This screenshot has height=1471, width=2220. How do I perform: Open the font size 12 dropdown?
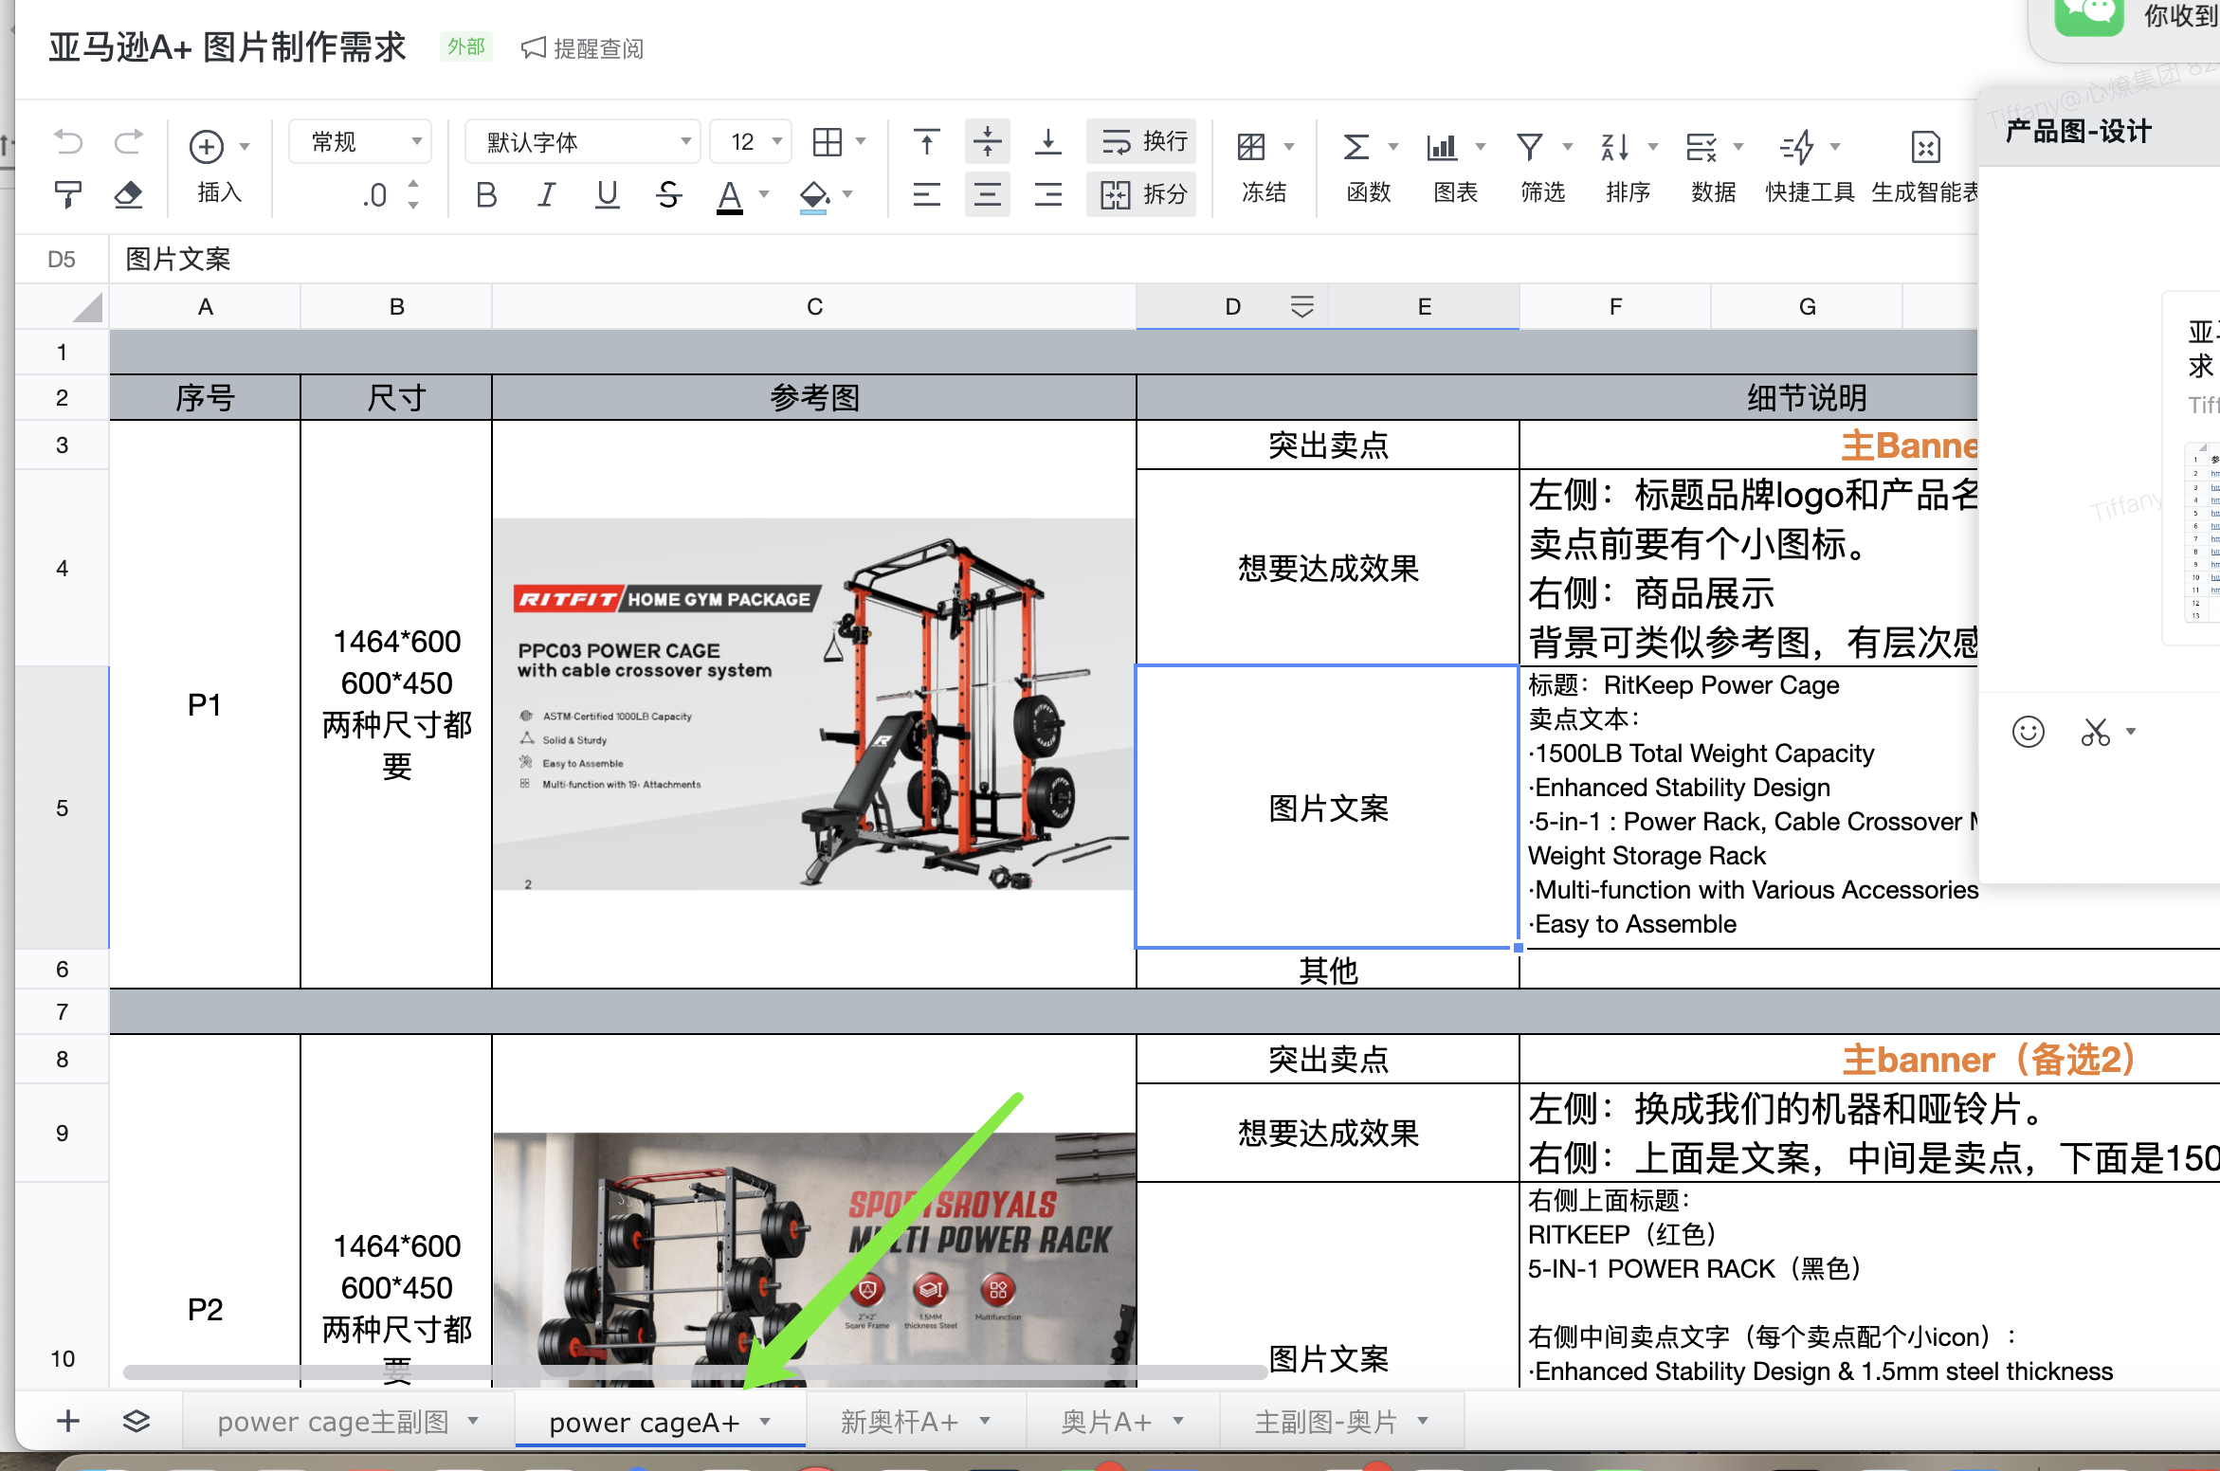click(750, 142)
